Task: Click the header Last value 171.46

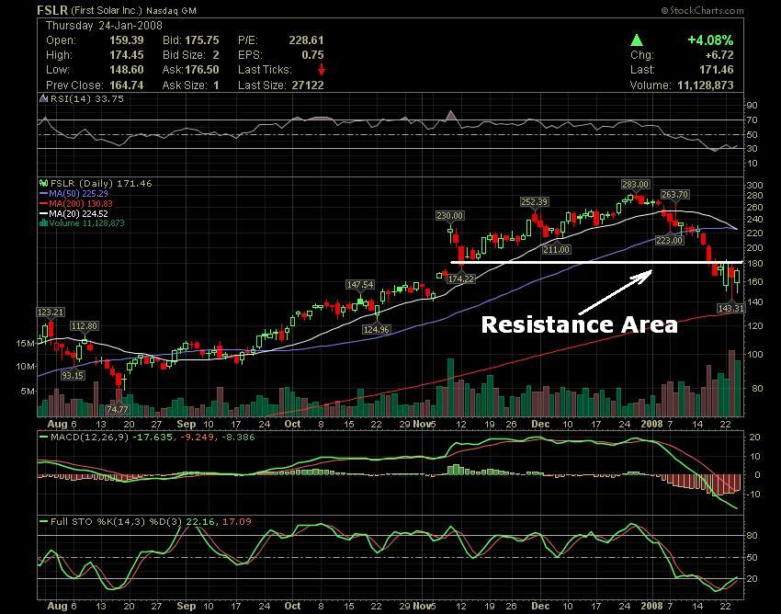Action: click(717, 70)
